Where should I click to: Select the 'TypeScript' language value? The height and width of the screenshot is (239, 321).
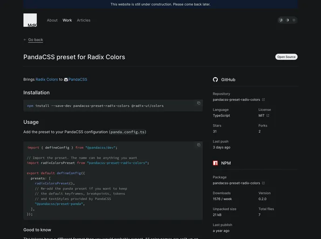click(221, 115)
